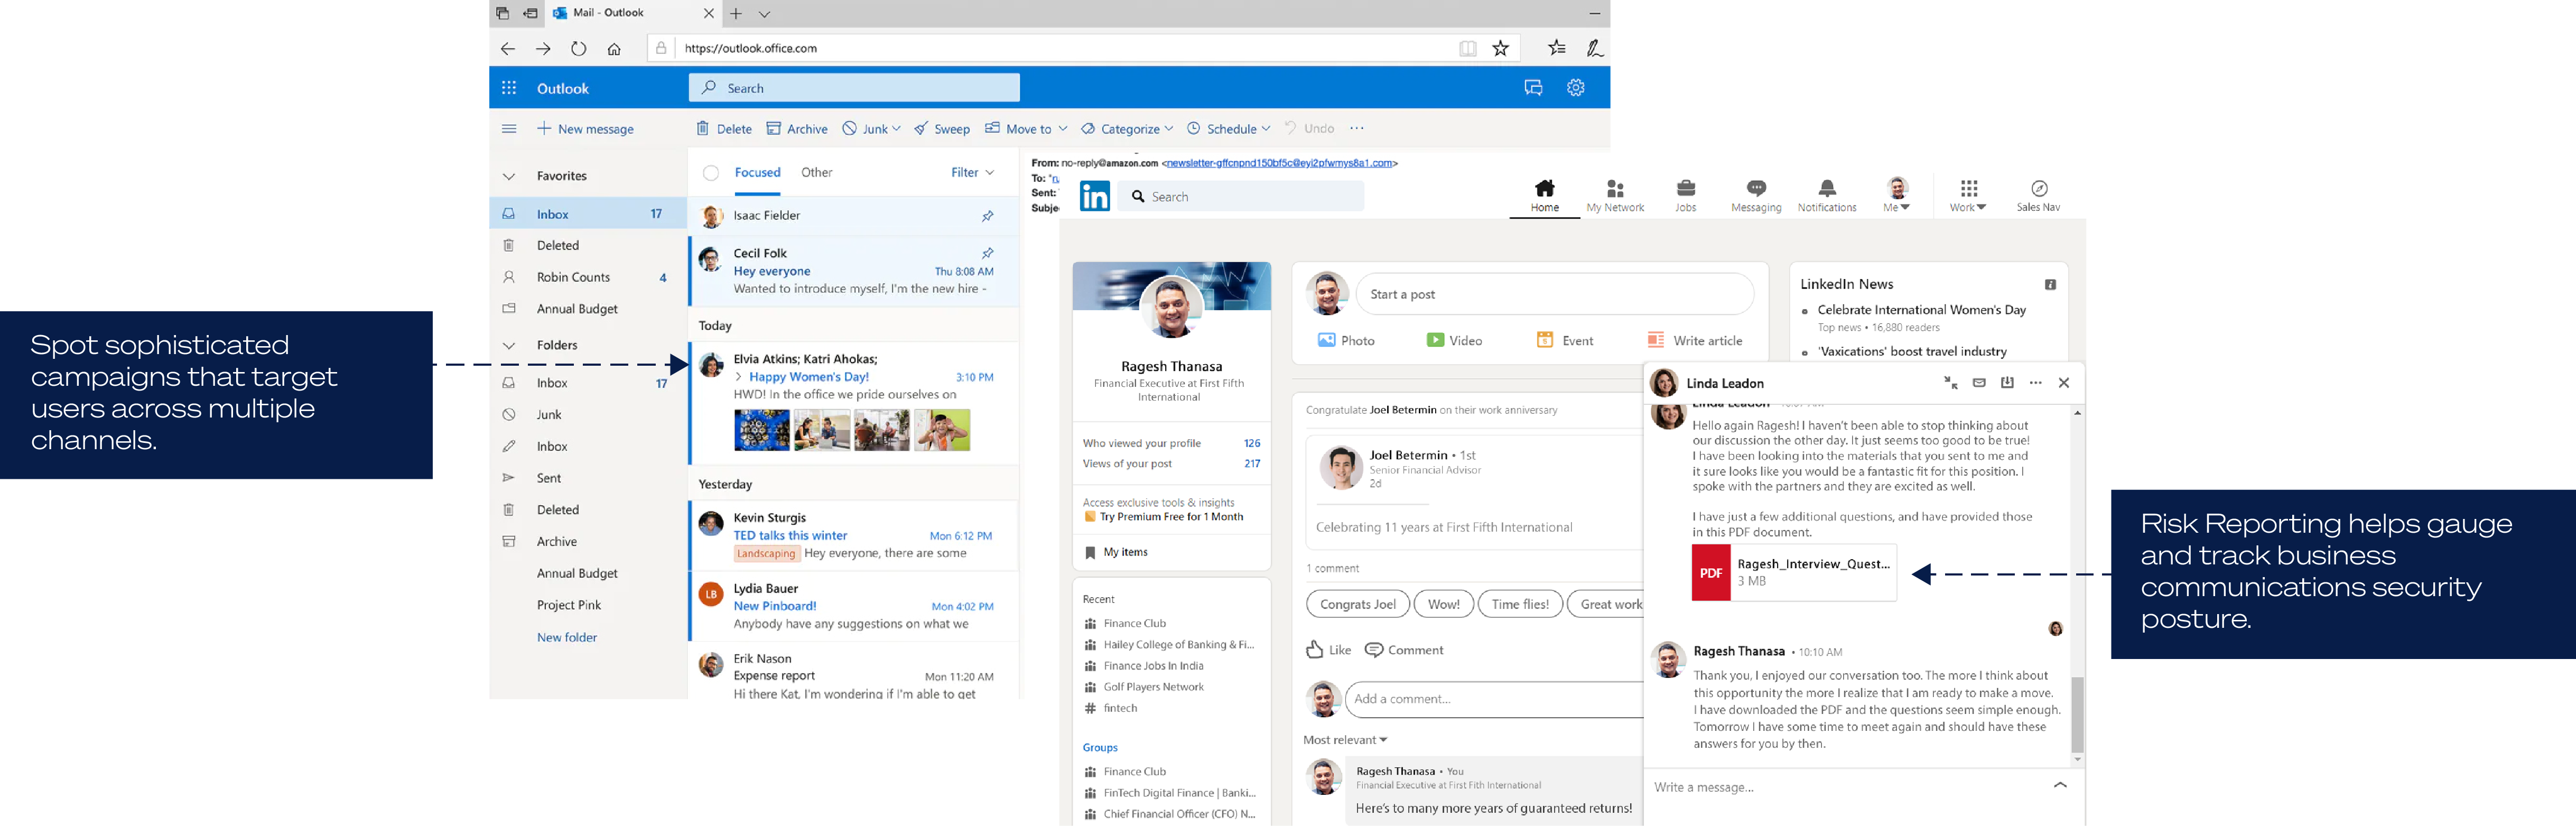This screenshot has width=2576, height=826.
Task: Add a Video to a post
Action: (x=1454, y=340)
